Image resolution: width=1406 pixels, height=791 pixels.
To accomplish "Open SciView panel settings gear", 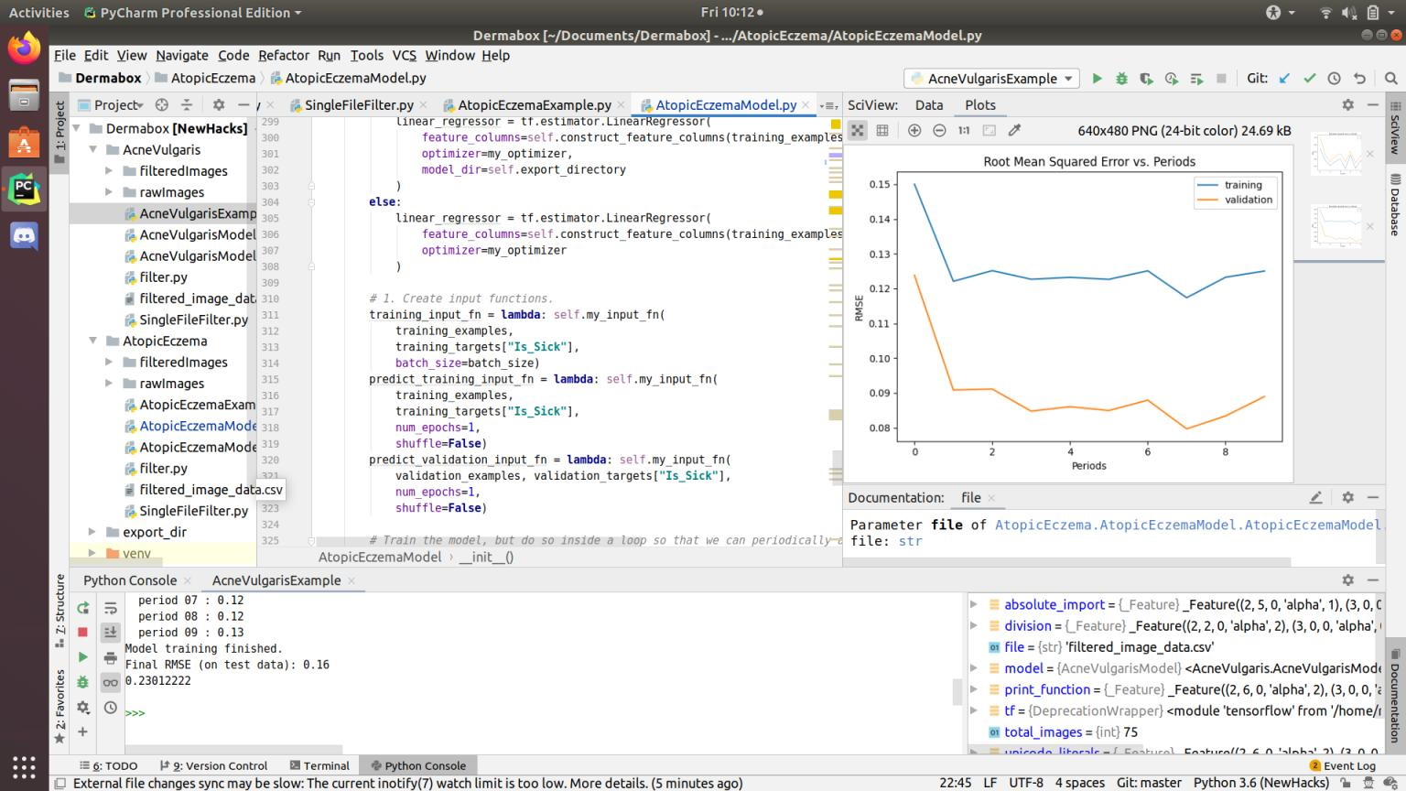I will click(1347, 105).
